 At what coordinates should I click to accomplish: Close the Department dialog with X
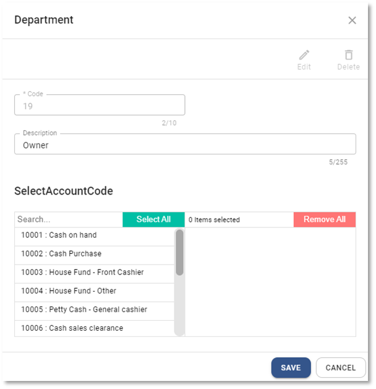tap(352, 20)
